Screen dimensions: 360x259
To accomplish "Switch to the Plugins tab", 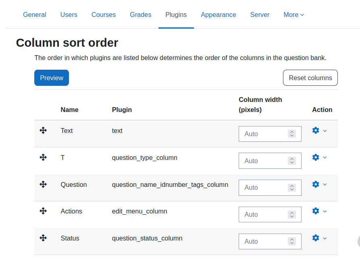I will [176, 15].
